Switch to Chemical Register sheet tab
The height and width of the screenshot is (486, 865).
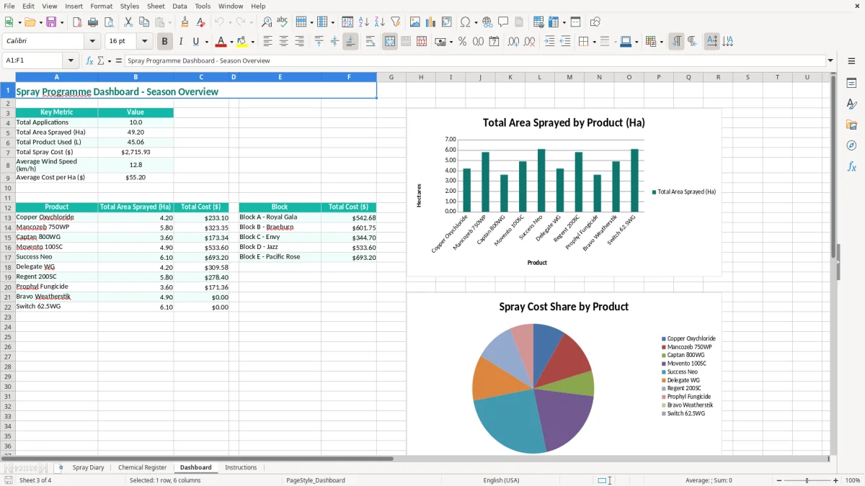(142, 467)
